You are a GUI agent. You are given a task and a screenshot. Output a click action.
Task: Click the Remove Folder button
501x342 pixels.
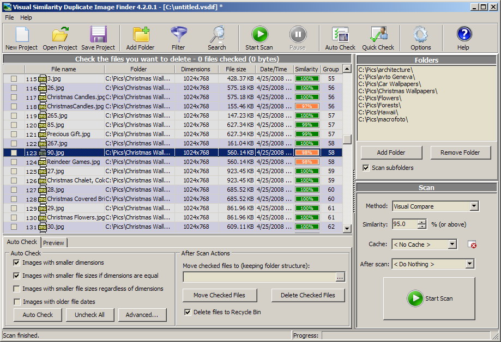point(460,152)
